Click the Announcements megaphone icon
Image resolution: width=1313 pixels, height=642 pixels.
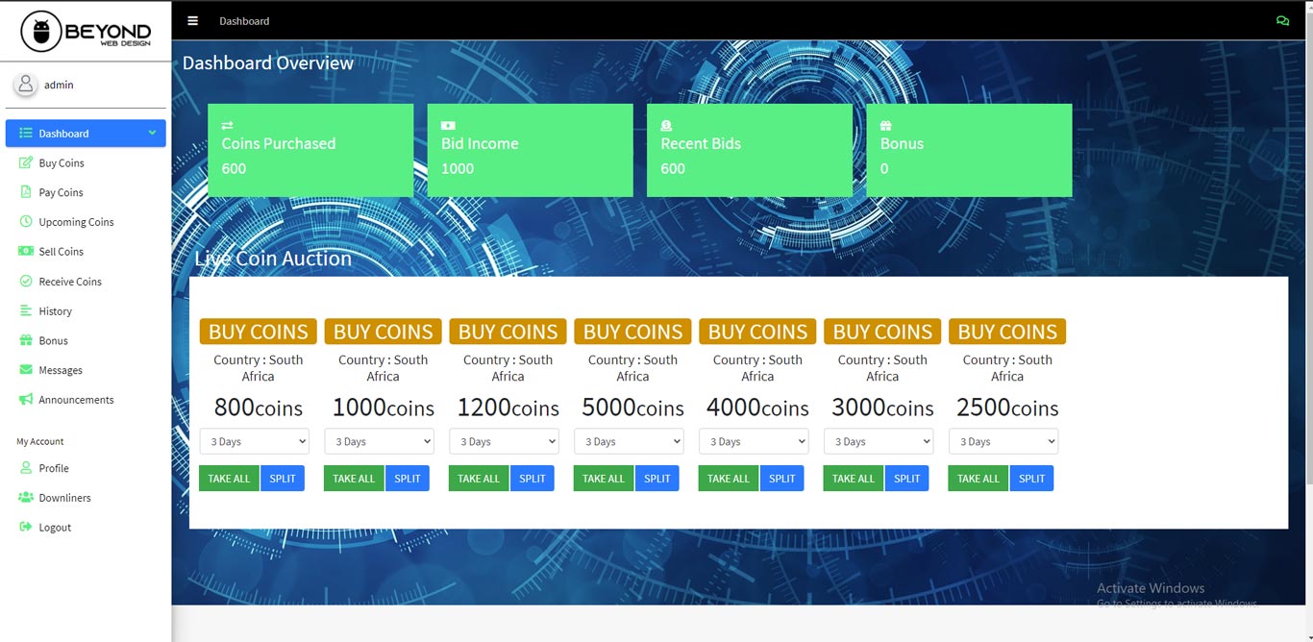(x=26, y=400)
